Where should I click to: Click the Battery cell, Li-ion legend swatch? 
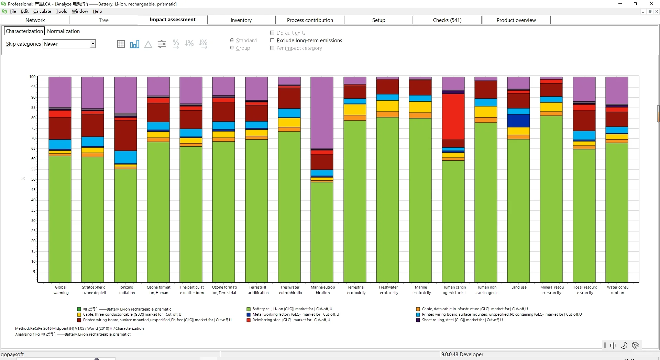[x=249, y=309]
